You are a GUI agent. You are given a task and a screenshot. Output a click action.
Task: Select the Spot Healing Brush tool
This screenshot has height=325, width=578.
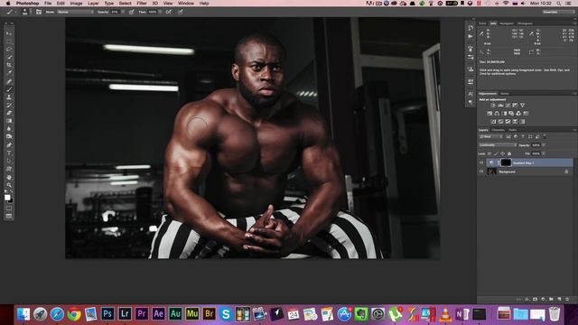click(9, 81)
